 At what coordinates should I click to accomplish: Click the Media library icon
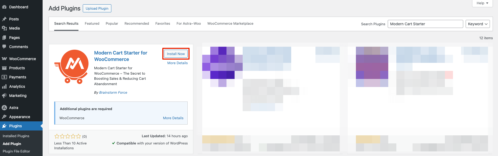pos(4,28)
